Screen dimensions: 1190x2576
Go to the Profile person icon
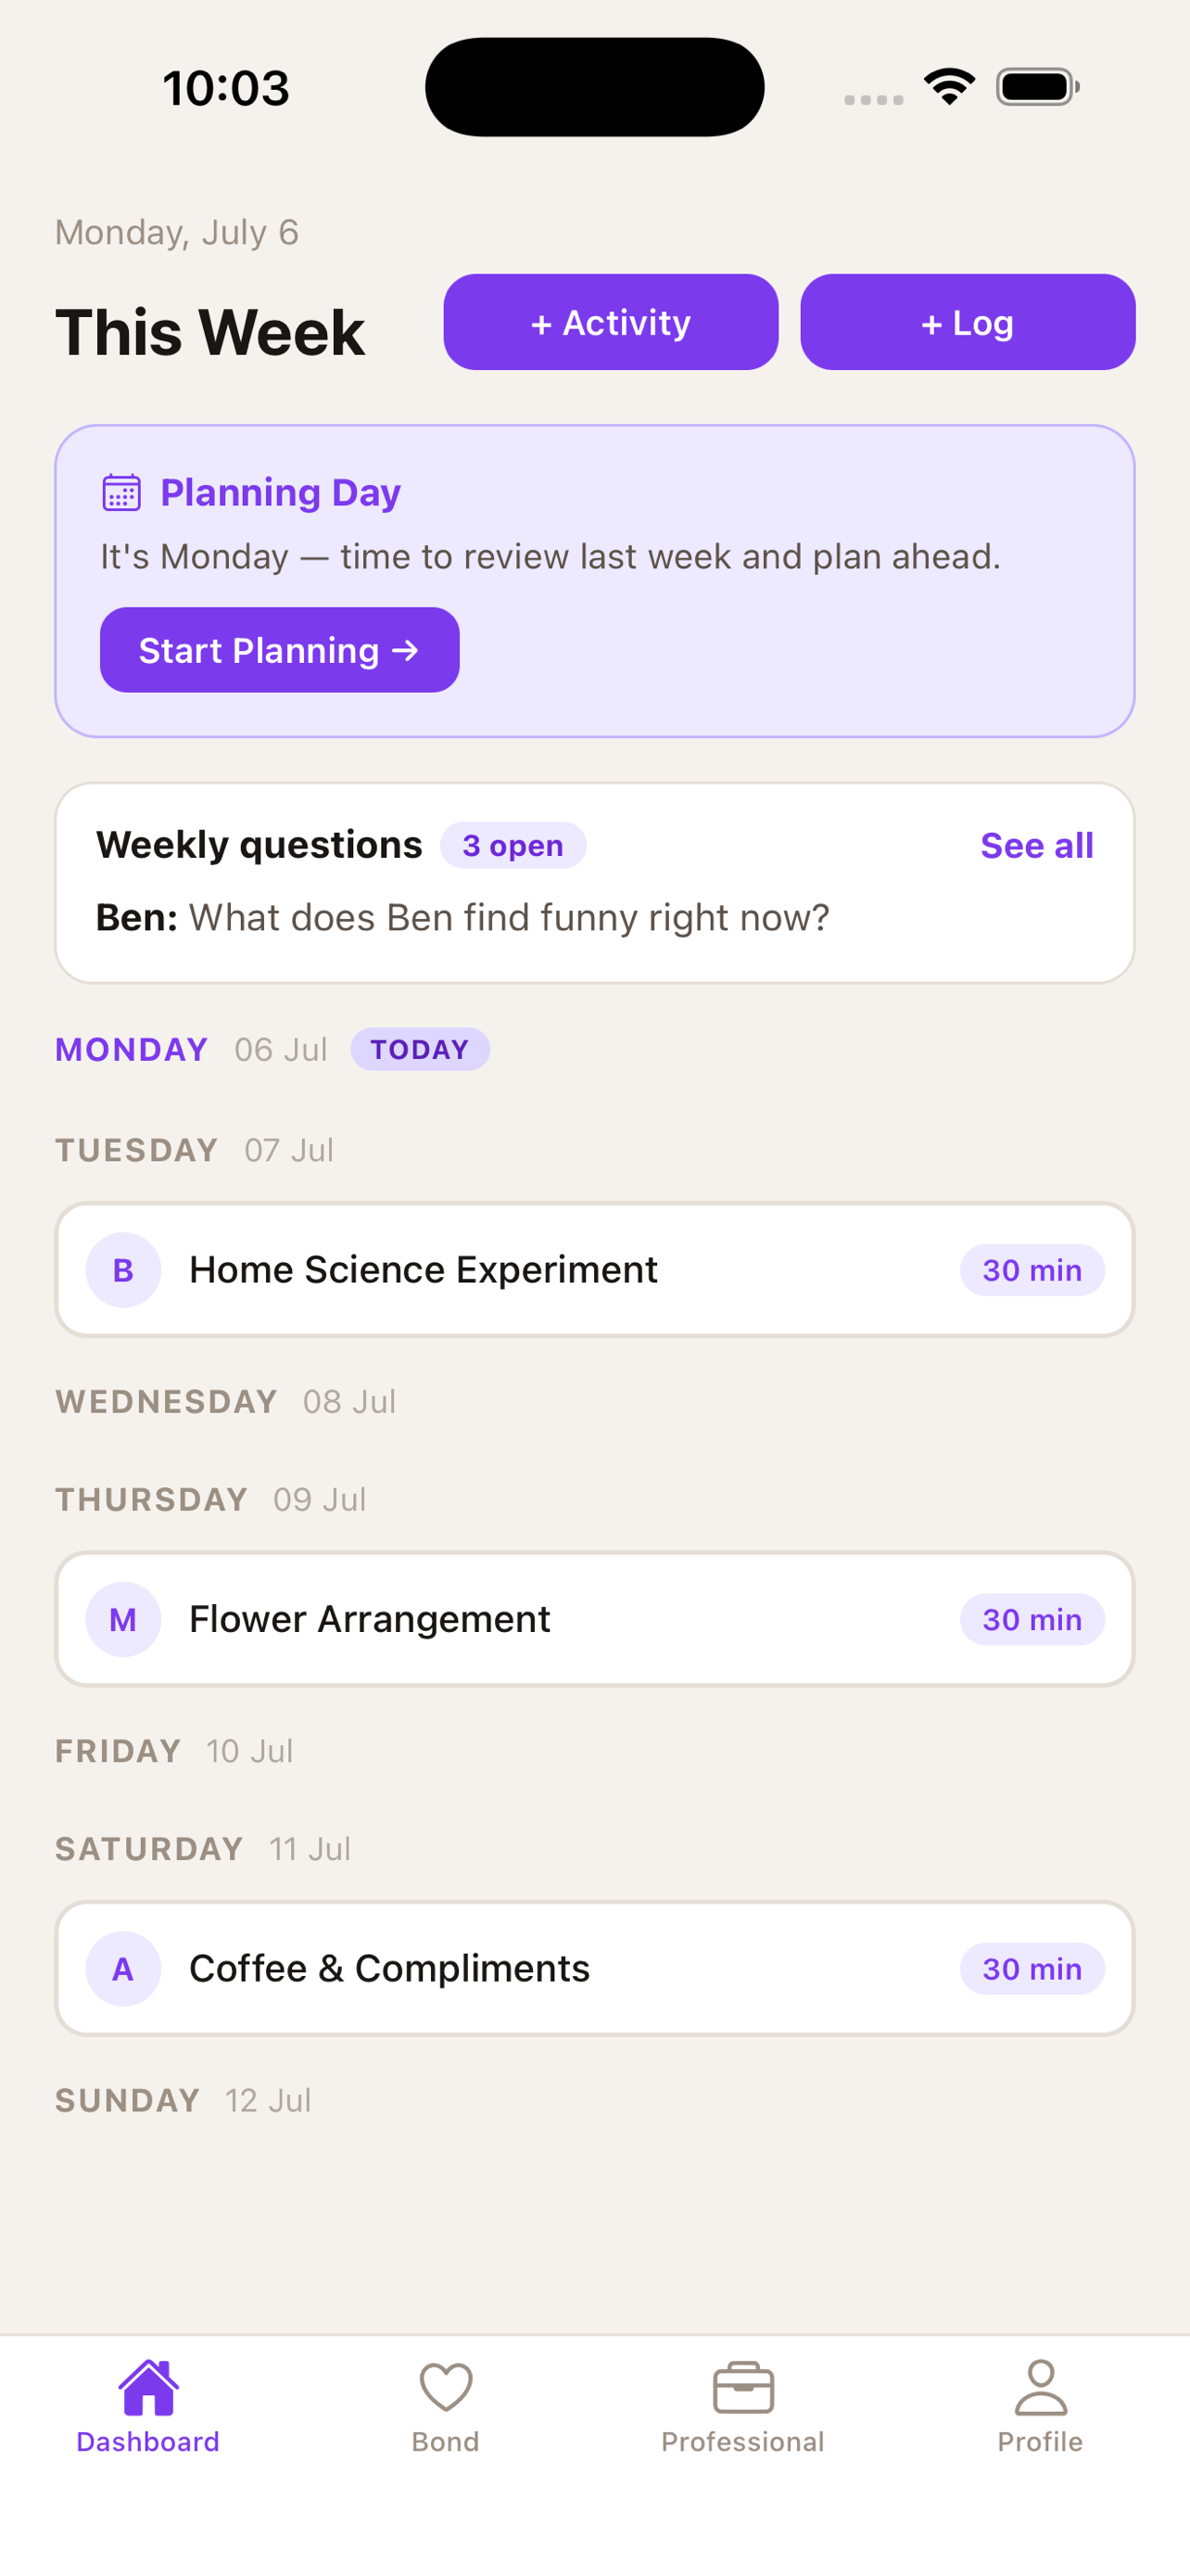[1040, 2387]
